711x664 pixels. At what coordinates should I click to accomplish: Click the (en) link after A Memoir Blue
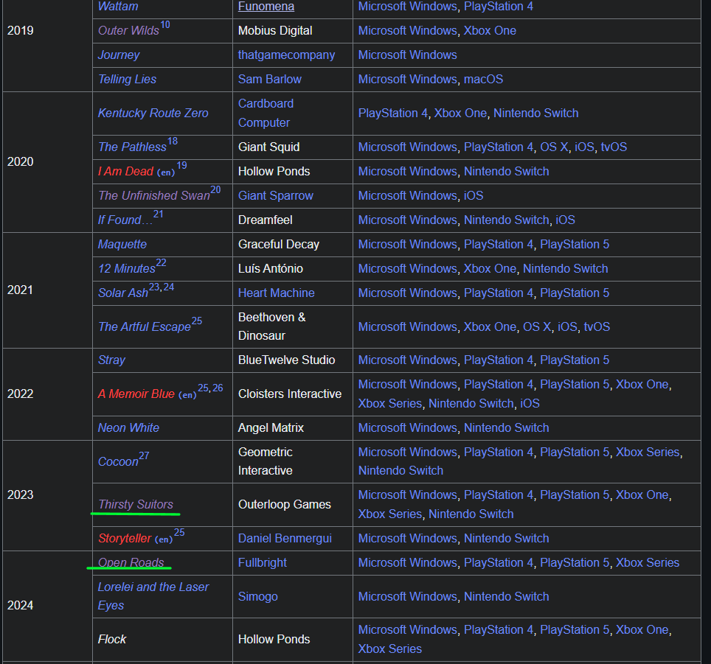(x=187, y=395)
